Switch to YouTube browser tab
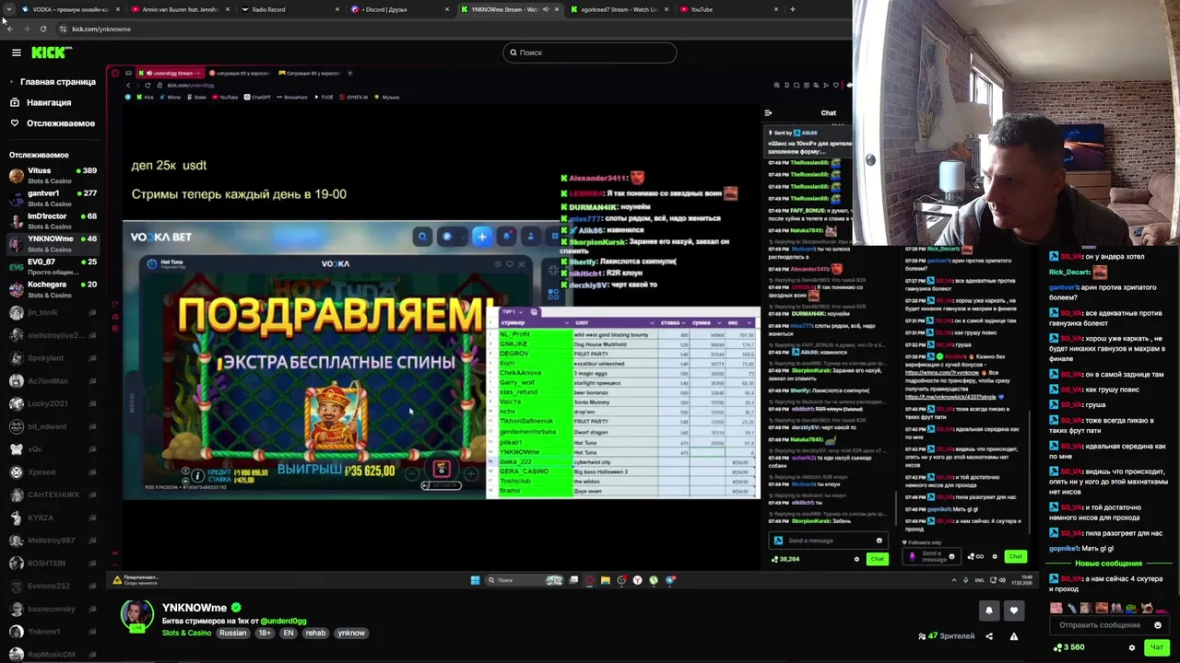Viewport: 1180px width, 663px height. (727, 9)
